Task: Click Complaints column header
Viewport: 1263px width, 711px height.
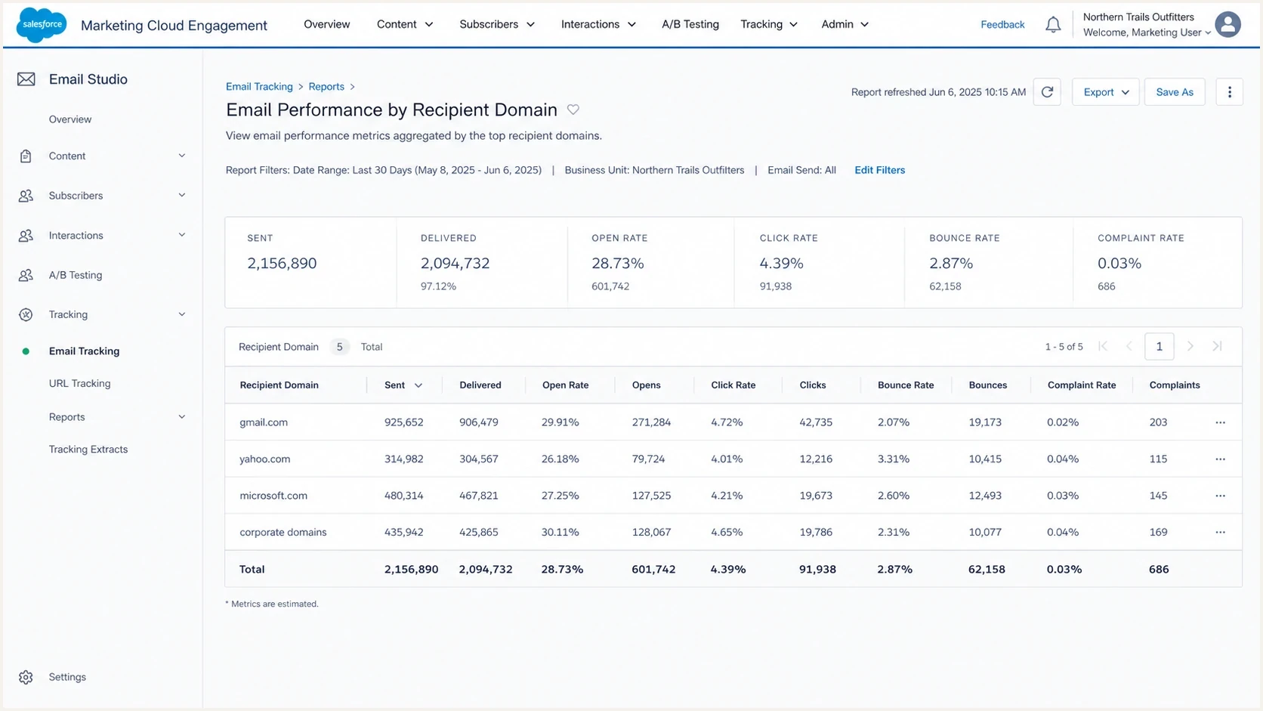Action: coord(1175,385)
